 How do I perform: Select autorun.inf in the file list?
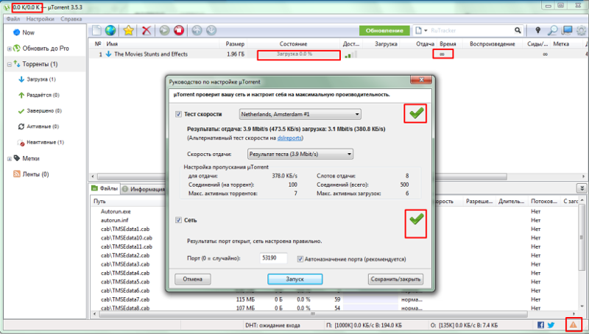(x=115, y=220)
